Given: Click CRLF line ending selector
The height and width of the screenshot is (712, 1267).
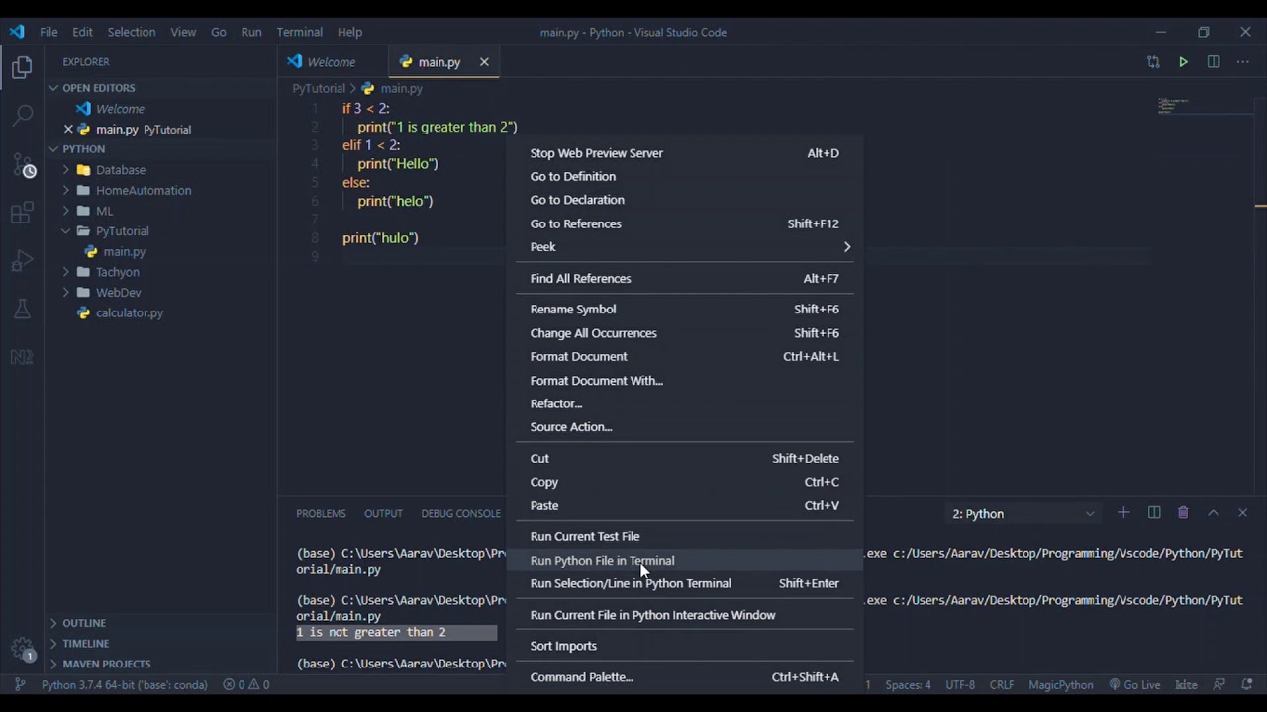Looking at the screenshot, I should tap(1002, 684).
